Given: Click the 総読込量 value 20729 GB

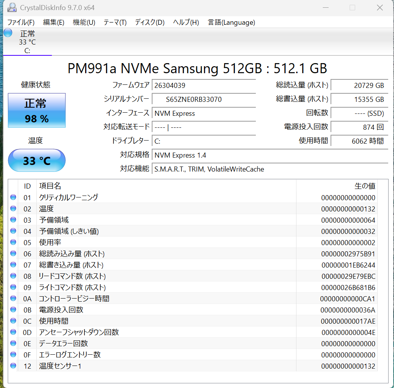Looking at the screenshot, I should pyautogui.click(x=360, y=85).
